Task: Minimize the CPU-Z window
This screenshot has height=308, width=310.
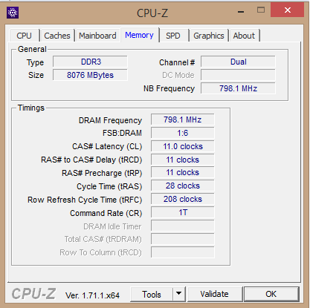Action: tap(241, 11)
